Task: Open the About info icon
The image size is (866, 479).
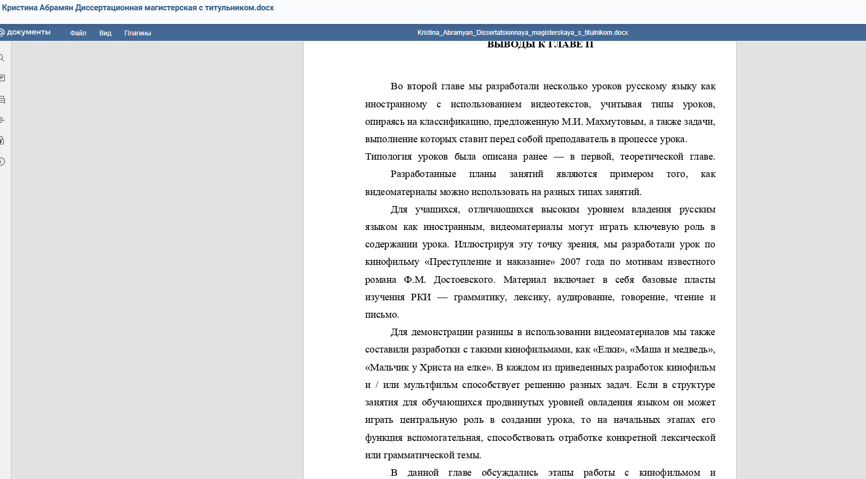Action: [2, 162]
